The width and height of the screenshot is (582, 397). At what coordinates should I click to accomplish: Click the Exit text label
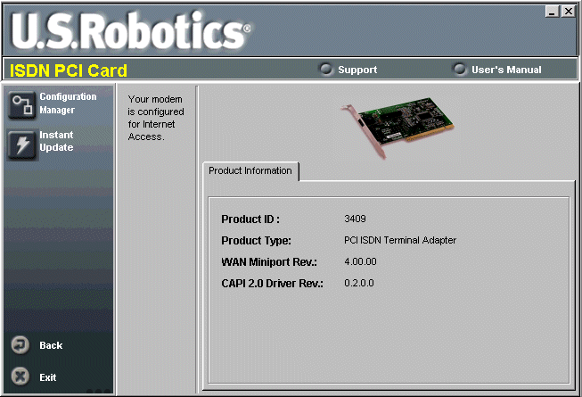47,377
